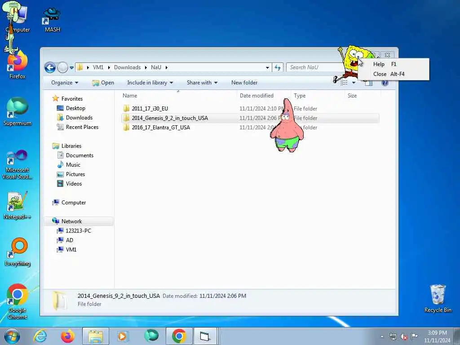Click the Firefox taskbar icon
This screenshot has height=345, width=460.
tap(67, 336)
